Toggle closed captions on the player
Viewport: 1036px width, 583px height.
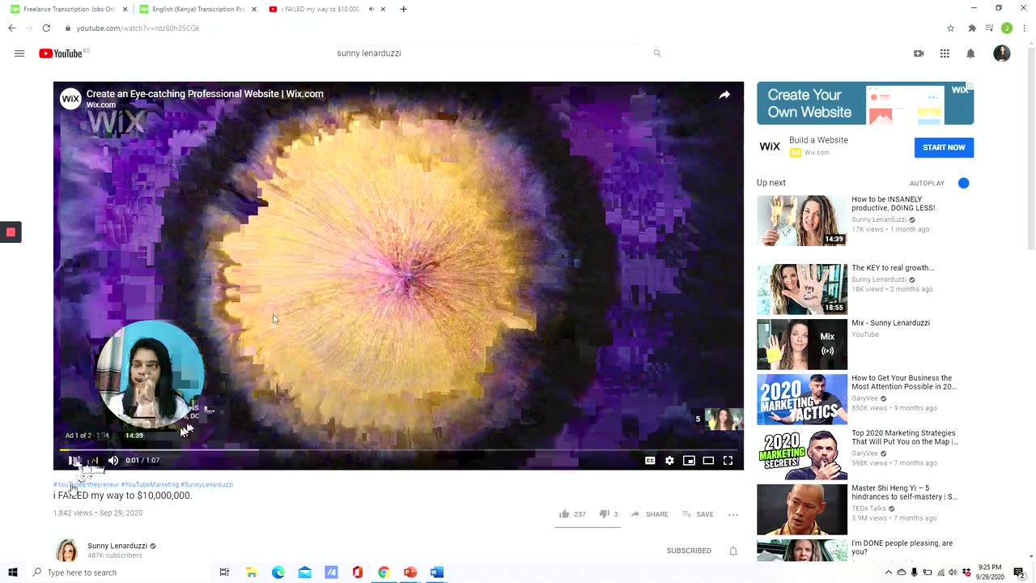650,460
